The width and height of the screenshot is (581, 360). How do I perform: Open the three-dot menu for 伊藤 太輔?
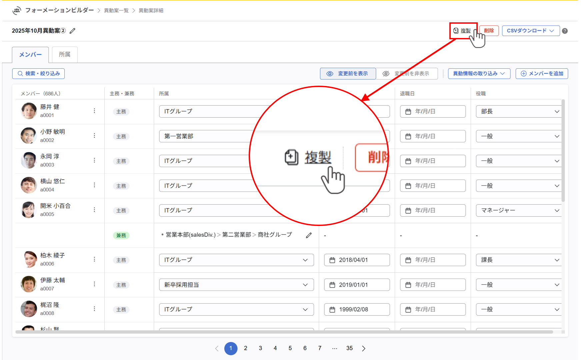(94, 284)
